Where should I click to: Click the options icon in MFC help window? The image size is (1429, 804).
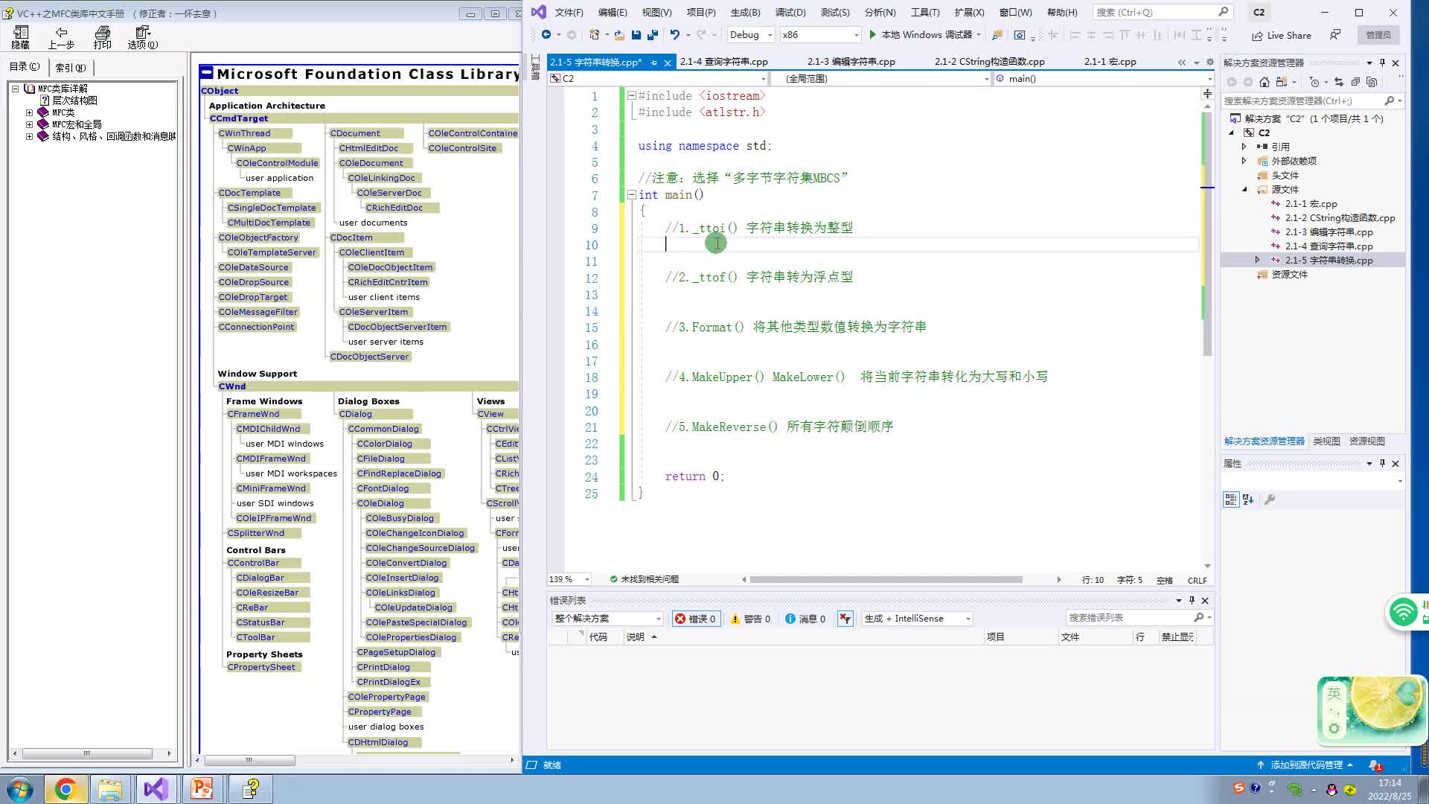tap(143, 37)
